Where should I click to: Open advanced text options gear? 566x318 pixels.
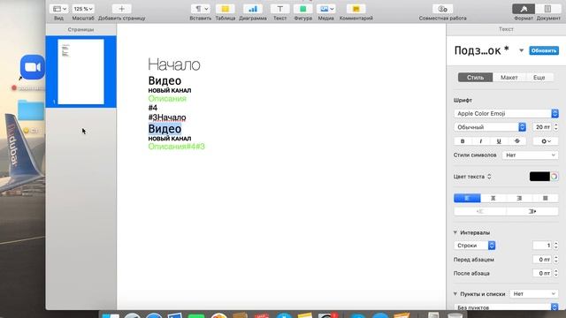[546, 141]
